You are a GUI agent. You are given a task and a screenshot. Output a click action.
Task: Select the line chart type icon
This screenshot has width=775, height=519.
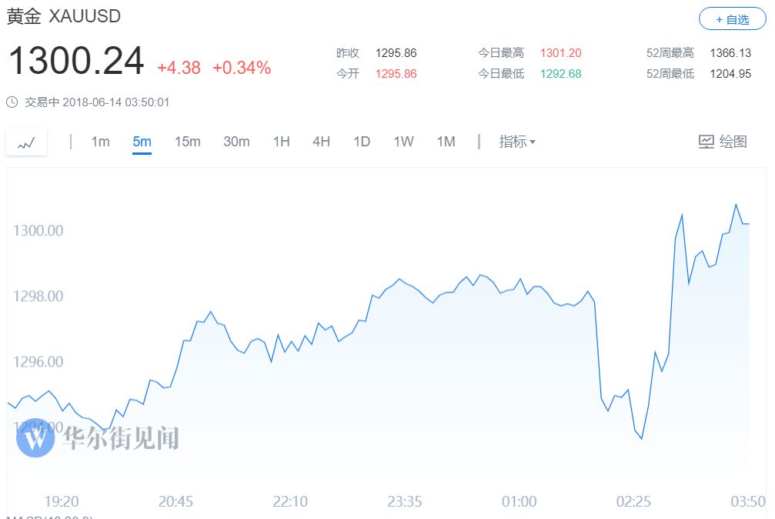(26, 142)
